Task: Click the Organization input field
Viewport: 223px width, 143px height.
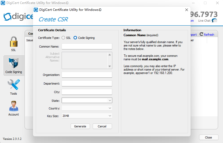Action: pyautogui.click(x=87, y=75)
